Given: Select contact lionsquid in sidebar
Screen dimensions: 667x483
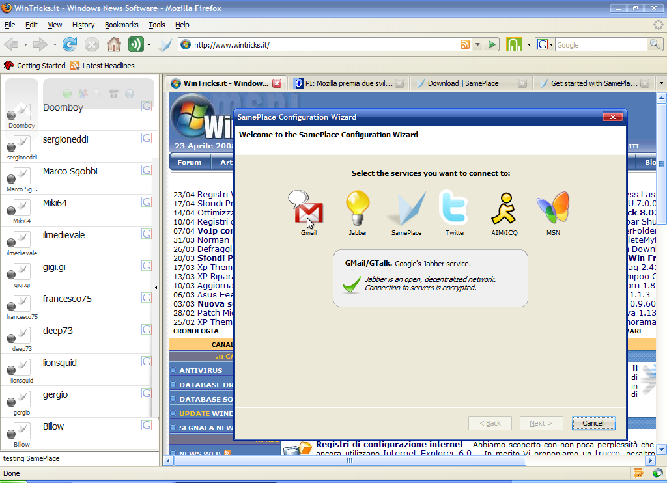Looking at the screenshot, I should coord(79,370).
